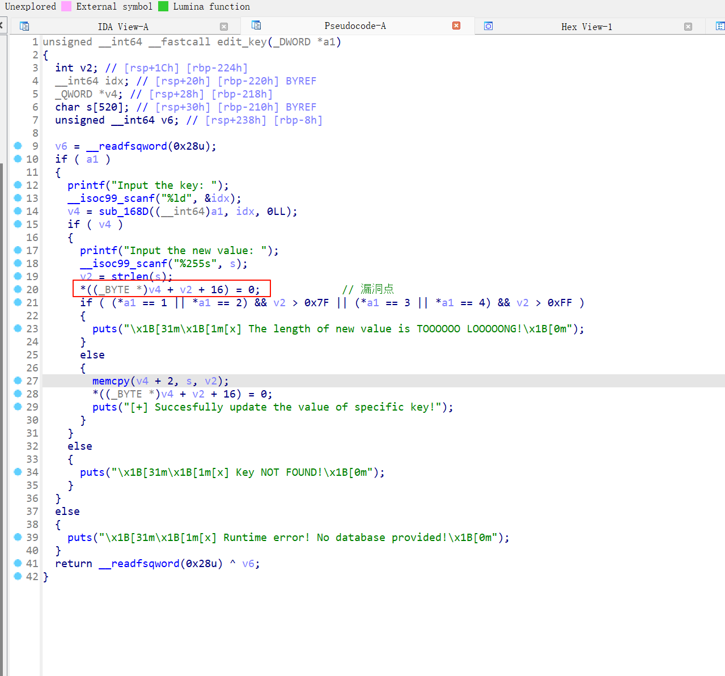The width and height of the screenshot is (725, 676).
Task: Toggle breakpoint dot on line 13
Action: tap(18, 198)
